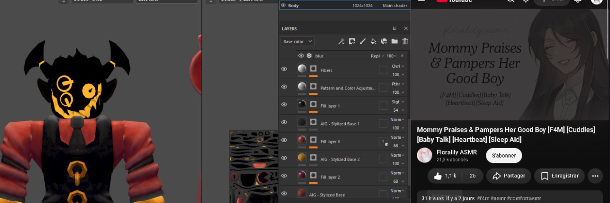Click the add mask icon in Layers toolbar
Screen dimensions: 610x203
tap(352, 41)
